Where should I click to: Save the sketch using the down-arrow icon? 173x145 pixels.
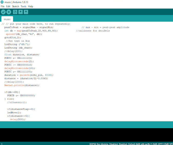click(26, 12)
